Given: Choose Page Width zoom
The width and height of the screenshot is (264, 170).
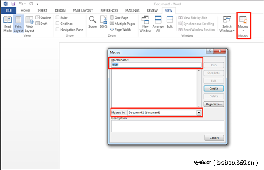Looking at the screenshot, I should tap(120, 29).
